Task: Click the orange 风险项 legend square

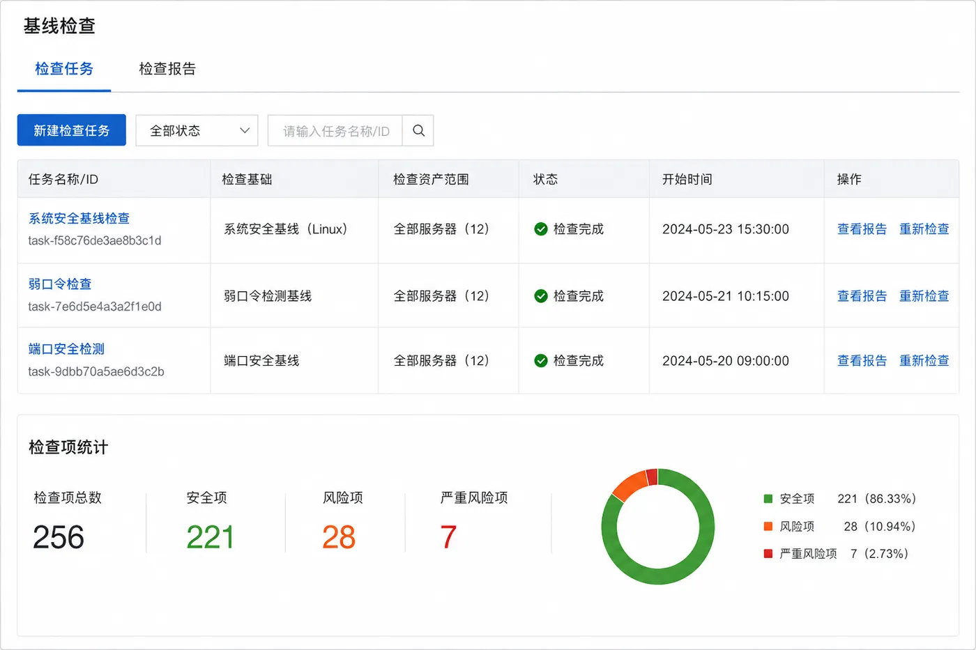Action: pyautogui.click(x=768, y=526)
